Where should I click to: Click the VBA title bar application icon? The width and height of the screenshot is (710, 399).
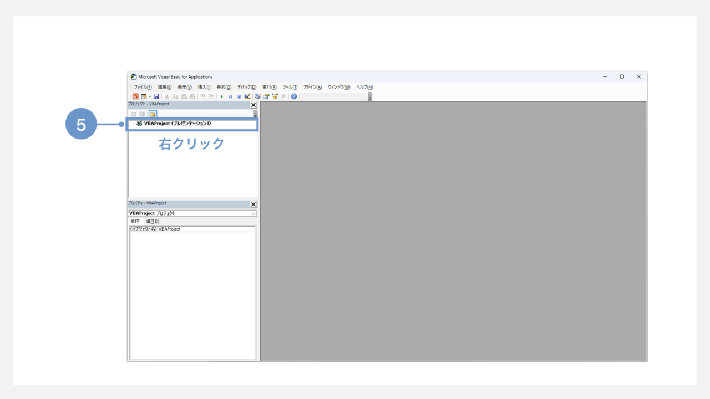(134, 77)
